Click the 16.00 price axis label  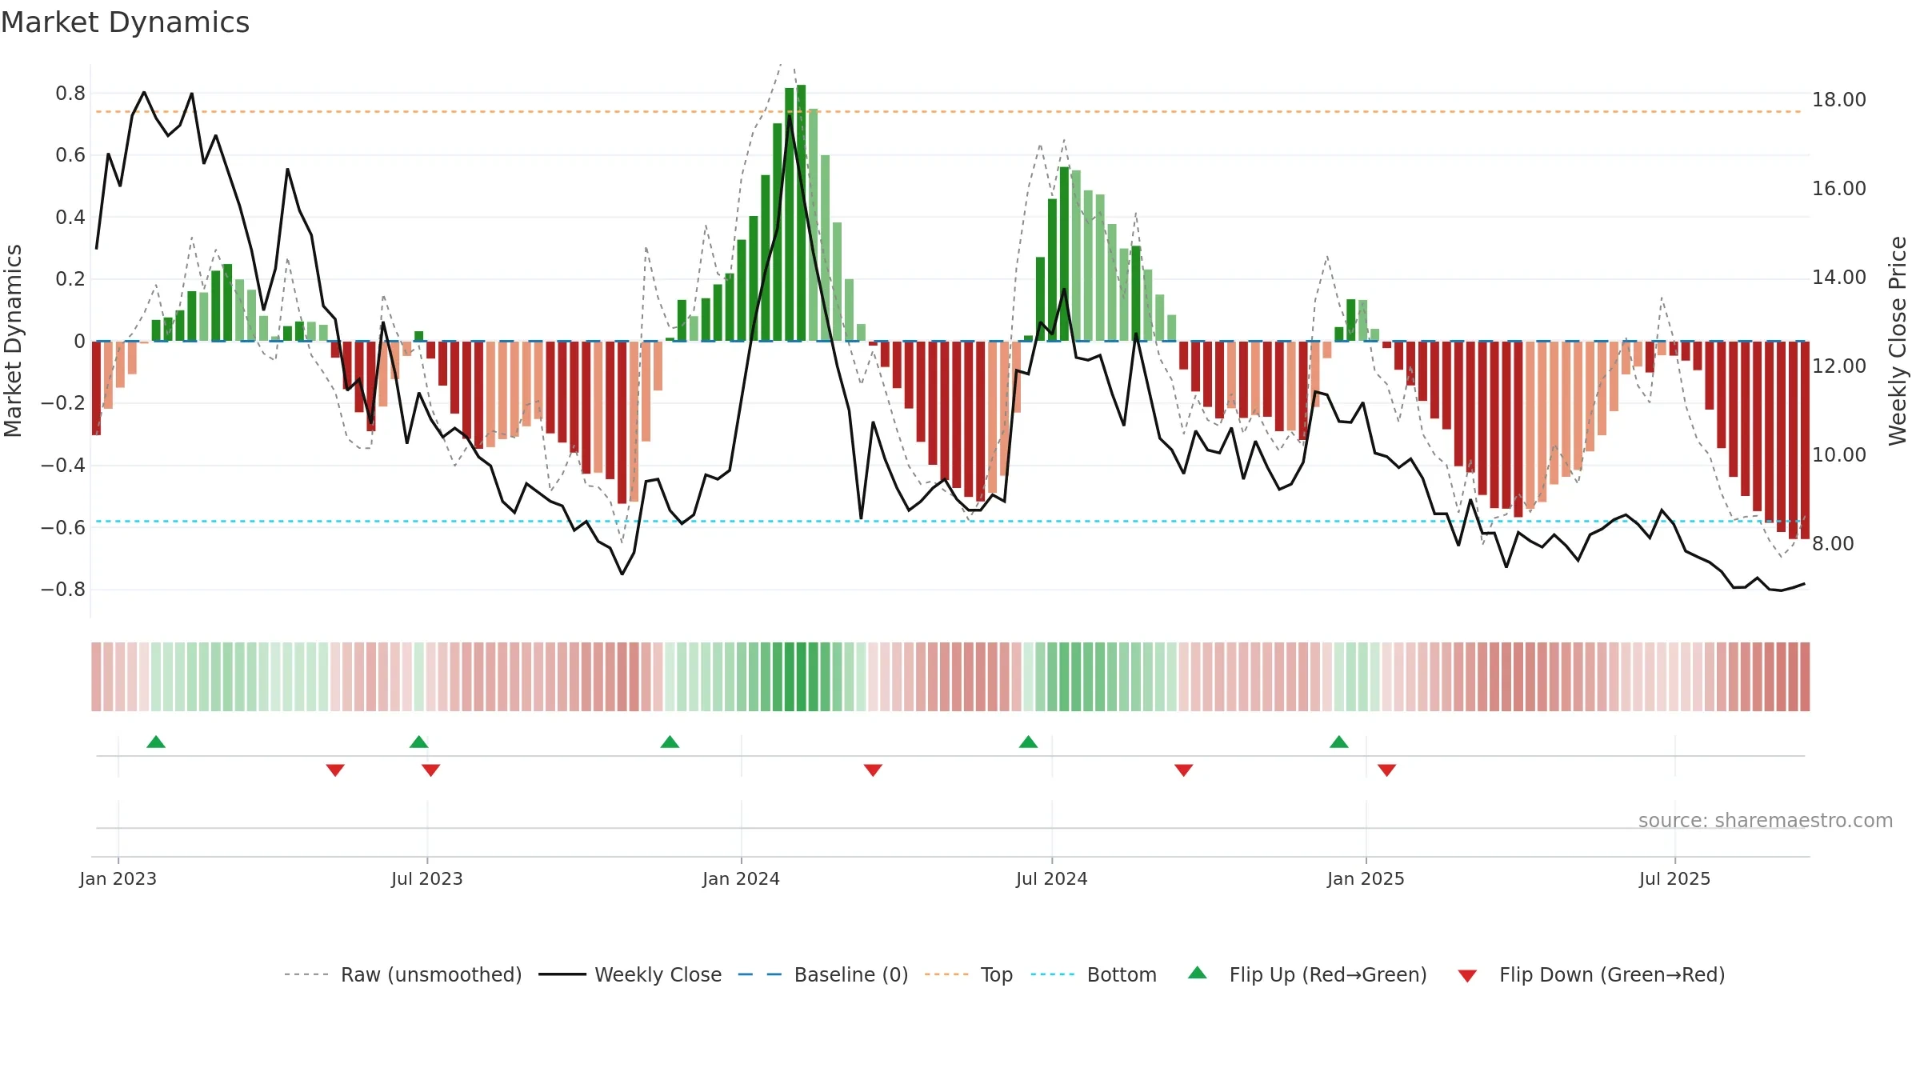1838,189
